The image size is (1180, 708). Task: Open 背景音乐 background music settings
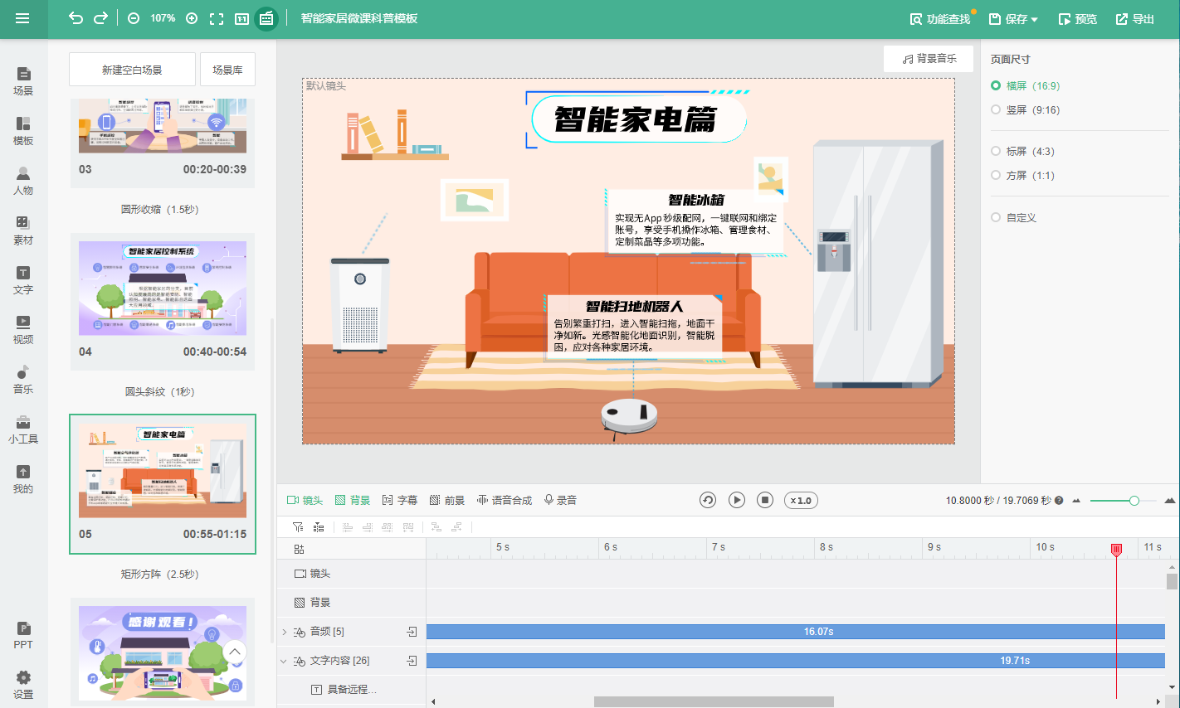click(x=929, y=59)
